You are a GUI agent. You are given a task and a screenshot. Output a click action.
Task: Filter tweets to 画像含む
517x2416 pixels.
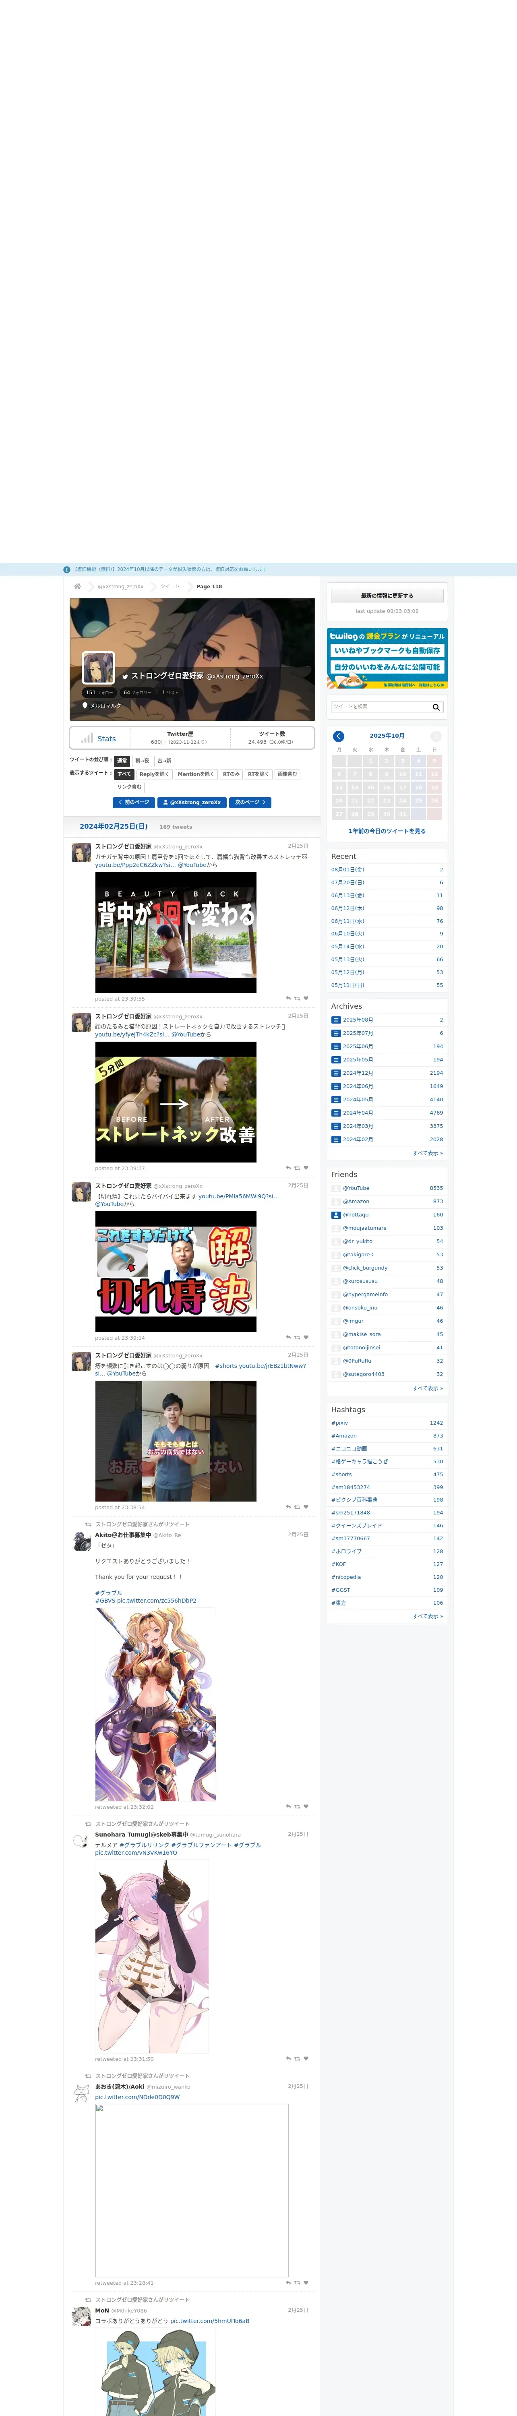pos(287,775)
